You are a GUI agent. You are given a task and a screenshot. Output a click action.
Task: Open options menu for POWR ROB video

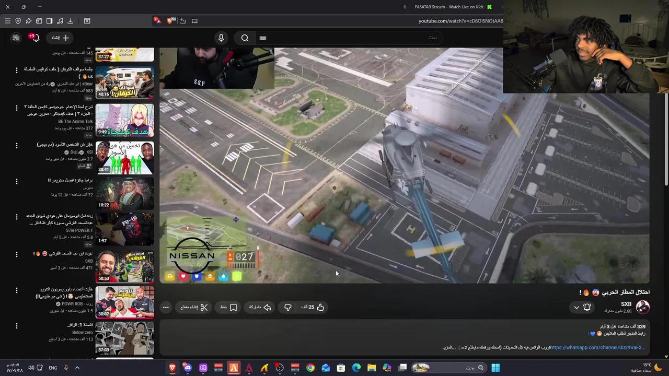point(16,289)
